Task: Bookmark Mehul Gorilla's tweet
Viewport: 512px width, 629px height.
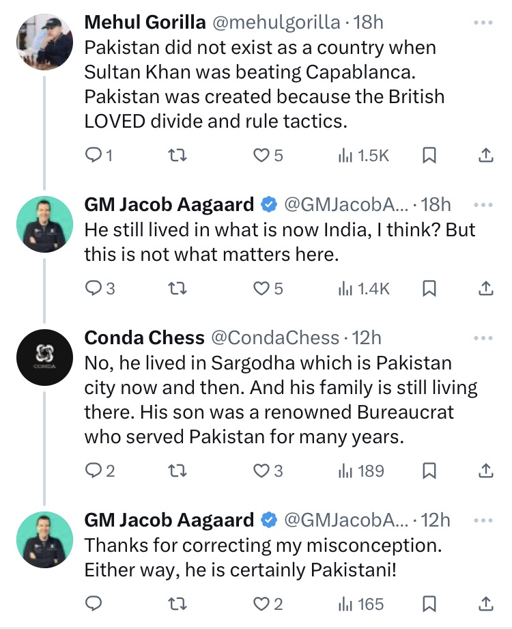Action: click(429, 156)
